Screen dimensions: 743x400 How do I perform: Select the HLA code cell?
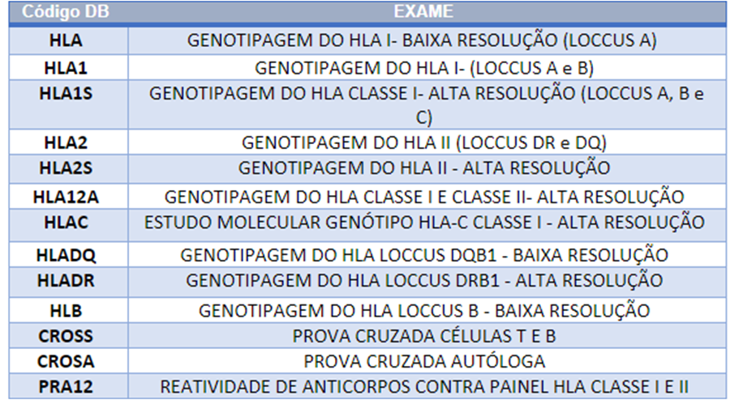[x=66, y=40]
